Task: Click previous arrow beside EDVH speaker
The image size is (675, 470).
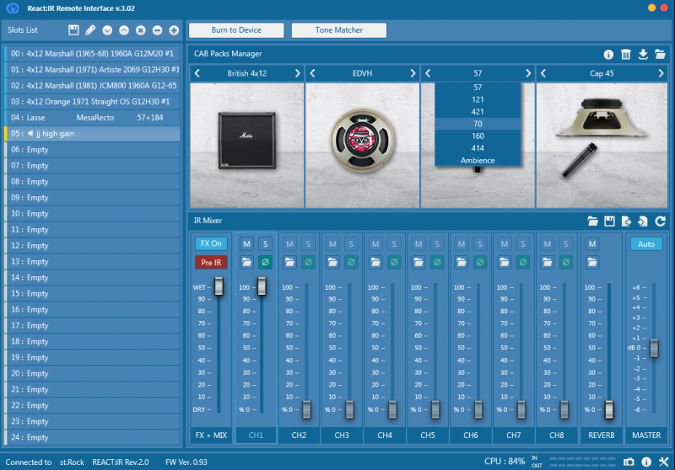Action: pos(312,74)
